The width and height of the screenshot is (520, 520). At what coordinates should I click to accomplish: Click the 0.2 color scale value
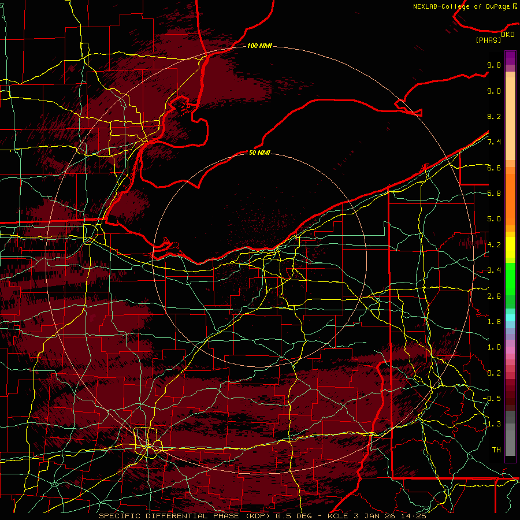tap(494, 373)
